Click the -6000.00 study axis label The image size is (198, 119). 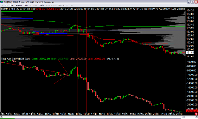point(192,66)
